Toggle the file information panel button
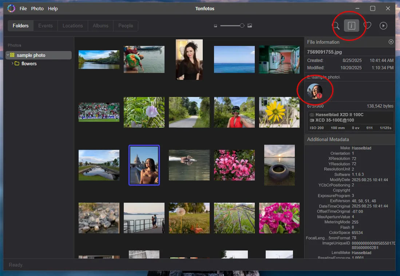The image size is (400, 276). (x=351, y=26)
